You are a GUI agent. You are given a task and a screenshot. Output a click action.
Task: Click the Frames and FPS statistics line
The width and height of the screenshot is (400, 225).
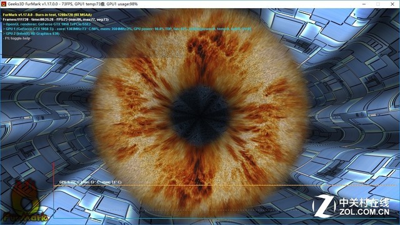(x=56, y=19)
